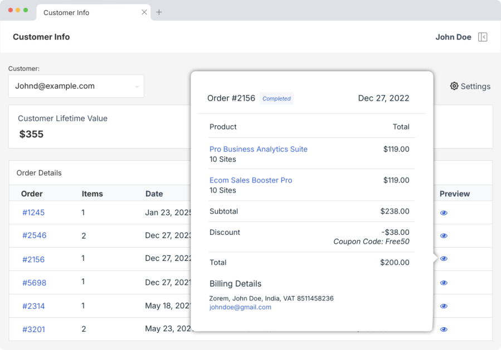Open the Ecom Sales Booster Pro link
Screen dimensions: 501x350
250,180
